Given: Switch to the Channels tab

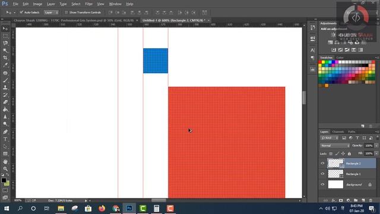Looking at the screenshot, I should coord(338,132).
